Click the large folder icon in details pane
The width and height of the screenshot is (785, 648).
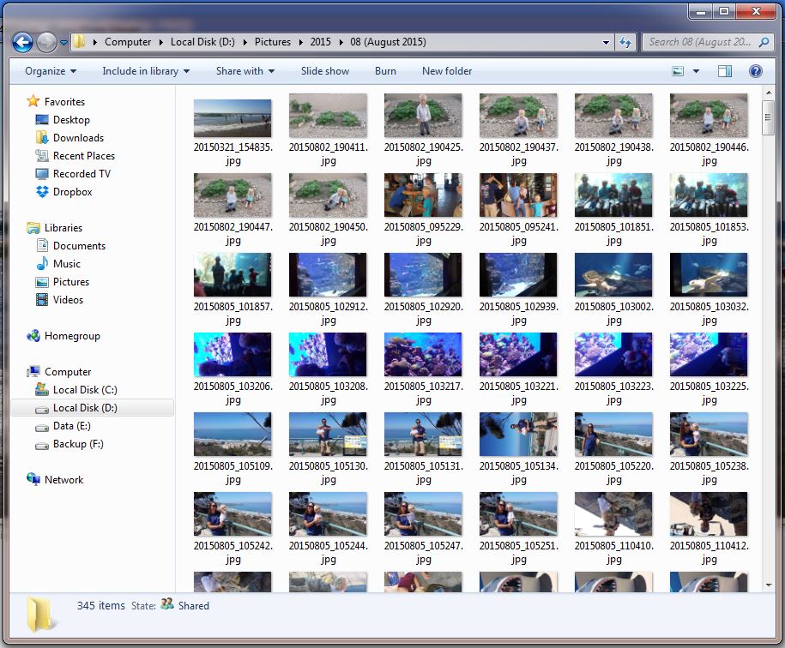point(40,615)
